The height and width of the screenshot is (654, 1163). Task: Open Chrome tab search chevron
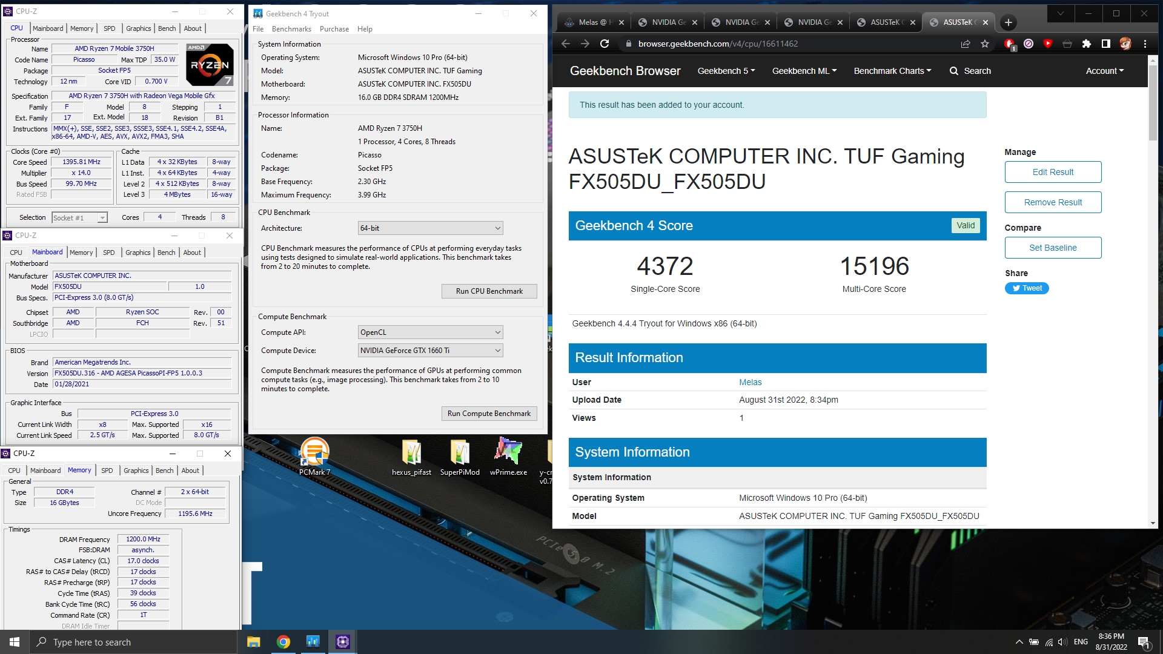(1061, 13)
